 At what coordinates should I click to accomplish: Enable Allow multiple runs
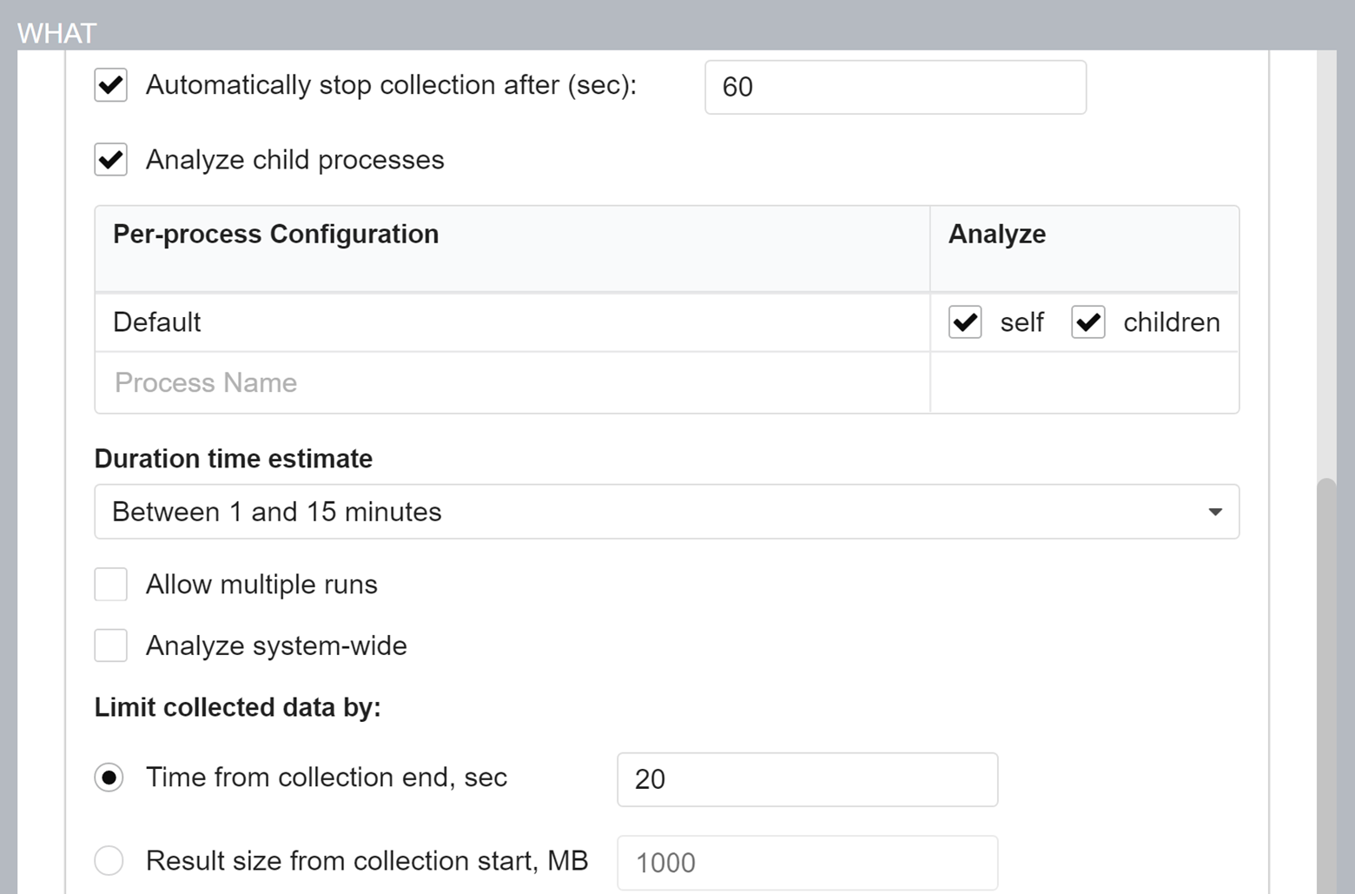point(111,585)
